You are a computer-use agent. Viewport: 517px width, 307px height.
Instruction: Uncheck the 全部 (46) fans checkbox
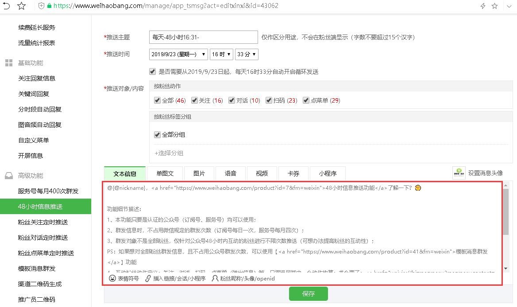[157, 100]
